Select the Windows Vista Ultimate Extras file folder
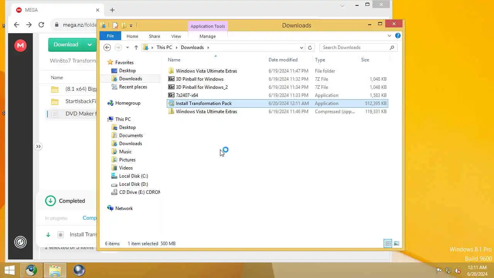Screen dimensions: 494x278 click(x=277, y=71)
